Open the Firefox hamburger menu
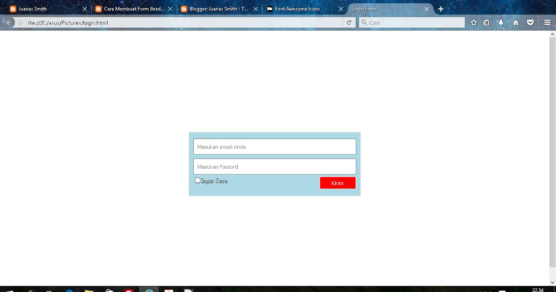The image size is (556, 292). click(x=547, y=22)
